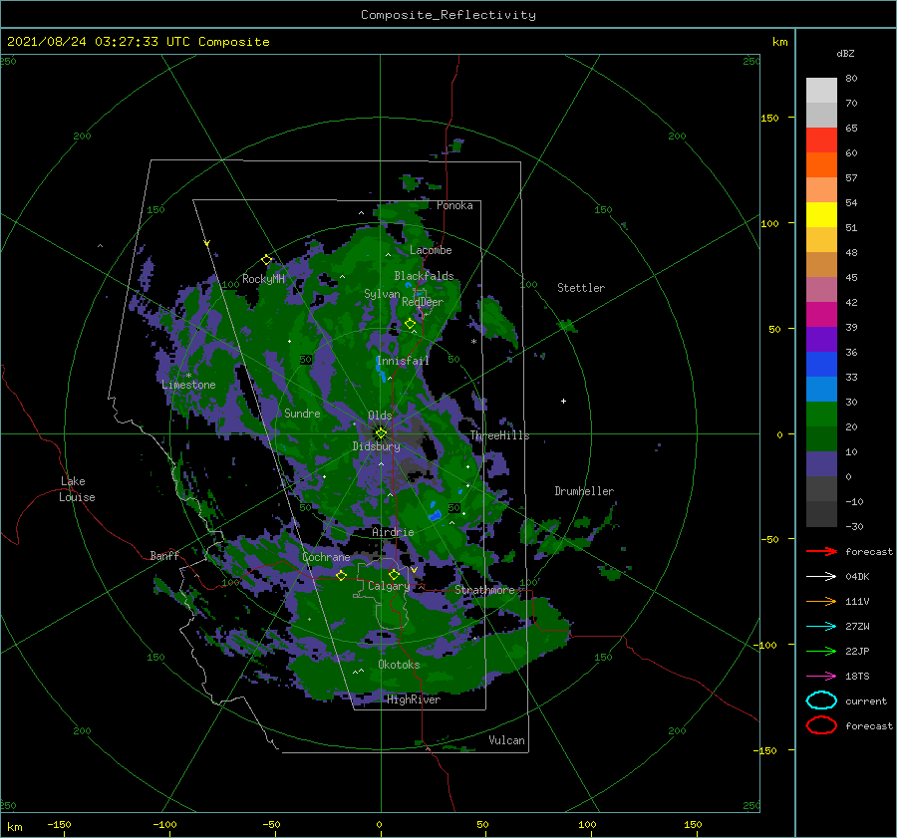Click the Composite_Reflectivity title
Image resolution: width=897 pixels, height=838 pixels.
coord(448,15)
